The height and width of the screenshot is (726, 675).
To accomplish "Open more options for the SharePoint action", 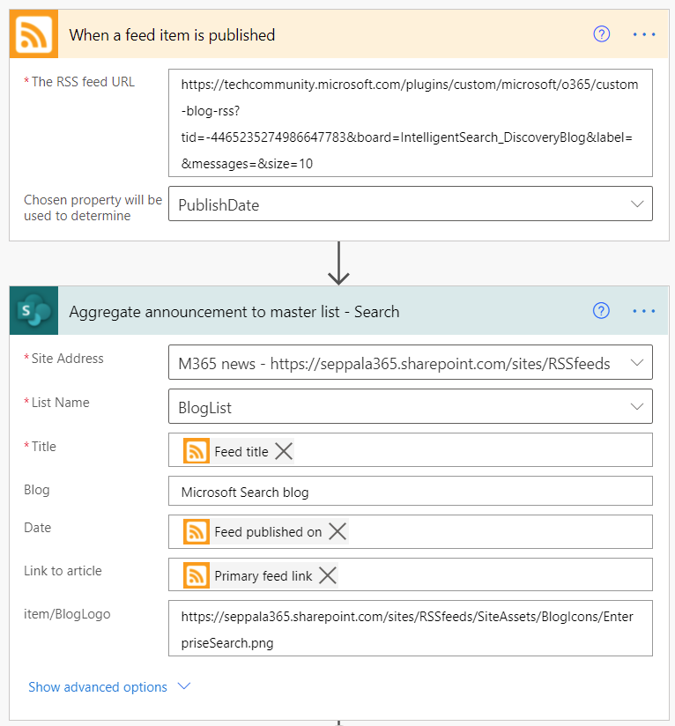I will [644, 310].
